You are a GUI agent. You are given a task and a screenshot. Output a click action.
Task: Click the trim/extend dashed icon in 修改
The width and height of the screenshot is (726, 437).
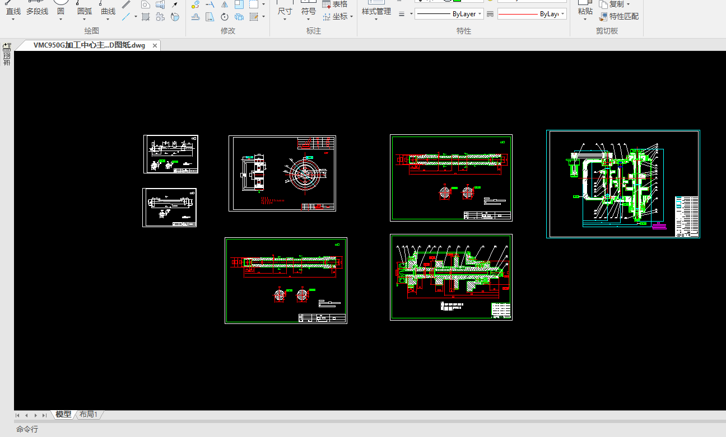(x=210, y=4)
